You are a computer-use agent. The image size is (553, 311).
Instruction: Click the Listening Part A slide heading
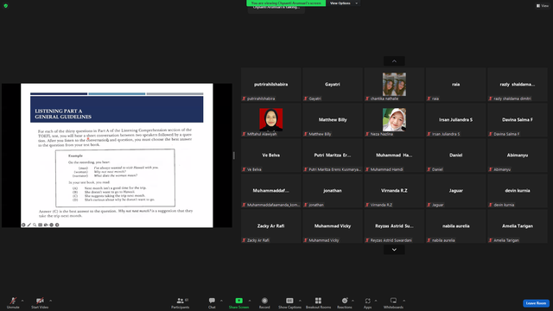coord(63,114)
